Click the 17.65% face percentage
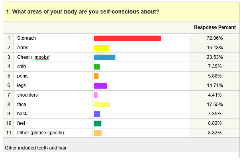 click(215, 105)
